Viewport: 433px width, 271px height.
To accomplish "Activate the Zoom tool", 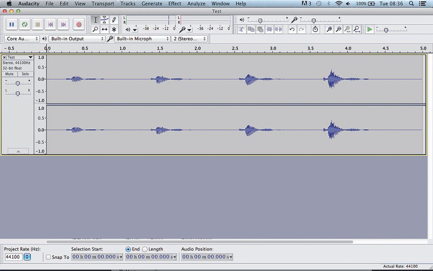I will [96, 29].
